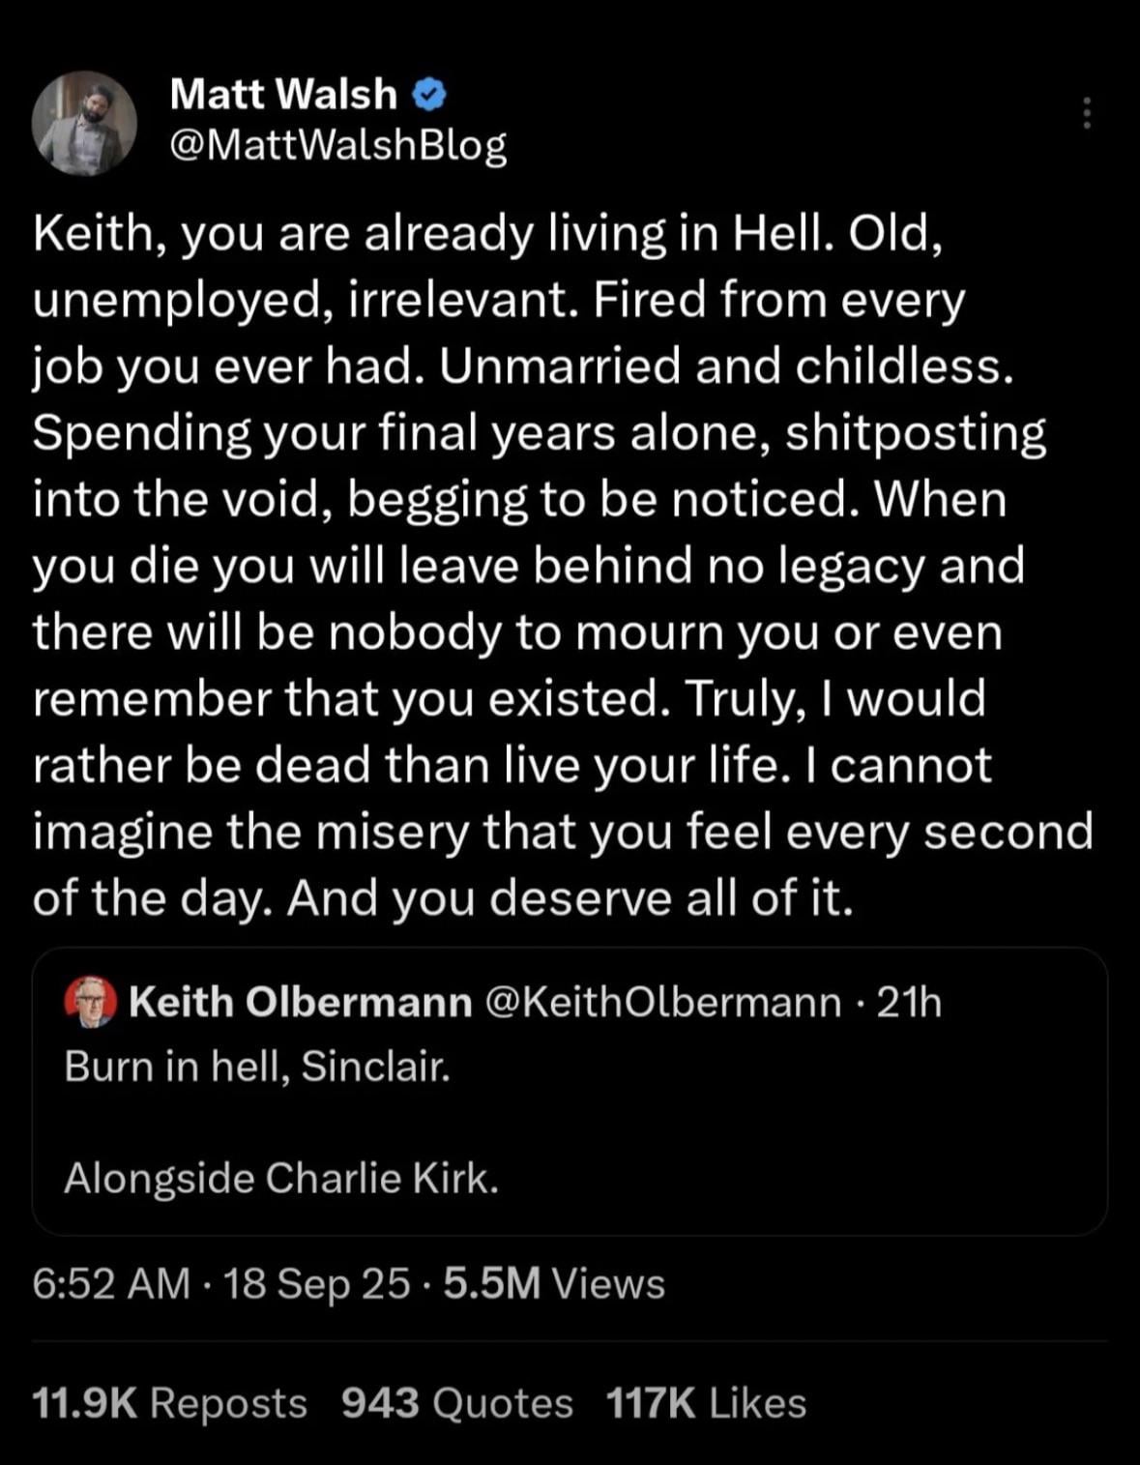Open the 11.9K Reposts list
The width and height of the screenshot is (1140, 1465).
(170, 1403)
